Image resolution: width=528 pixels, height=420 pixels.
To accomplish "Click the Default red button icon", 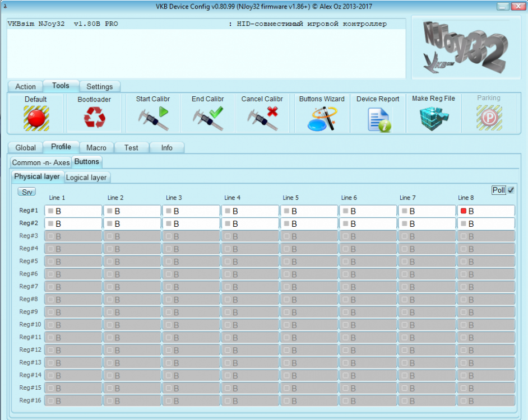I will point(36,118).
